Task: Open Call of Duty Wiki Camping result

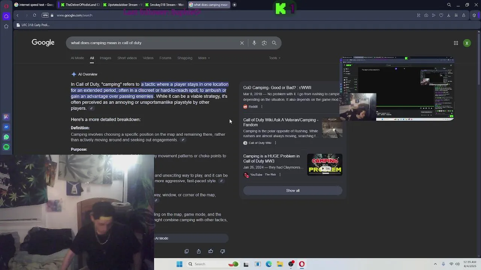Action: [x=280, y=122]
